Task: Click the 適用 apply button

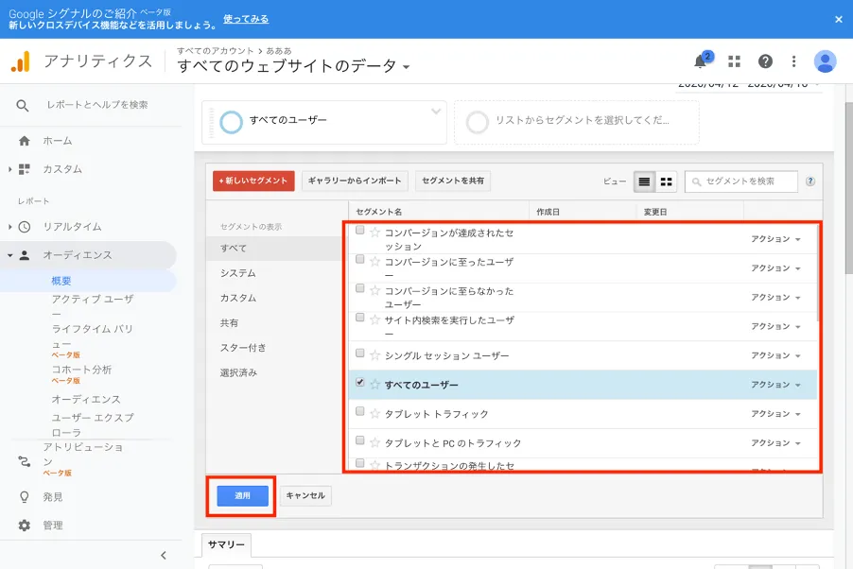Action: tap(243, 495)
